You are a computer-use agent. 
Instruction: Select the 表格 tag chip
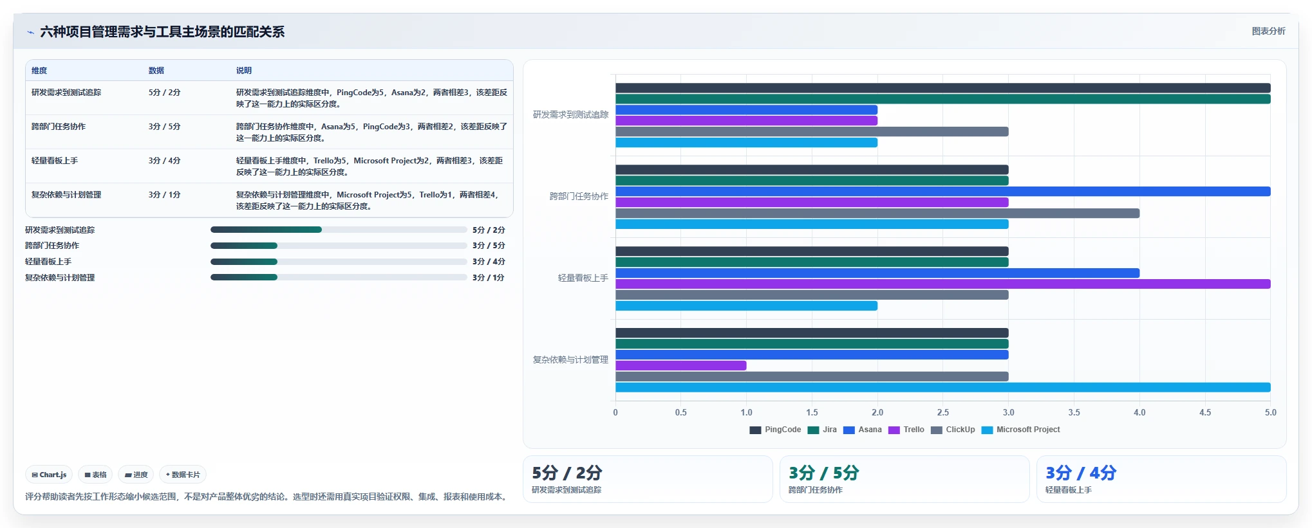[95, 475]
